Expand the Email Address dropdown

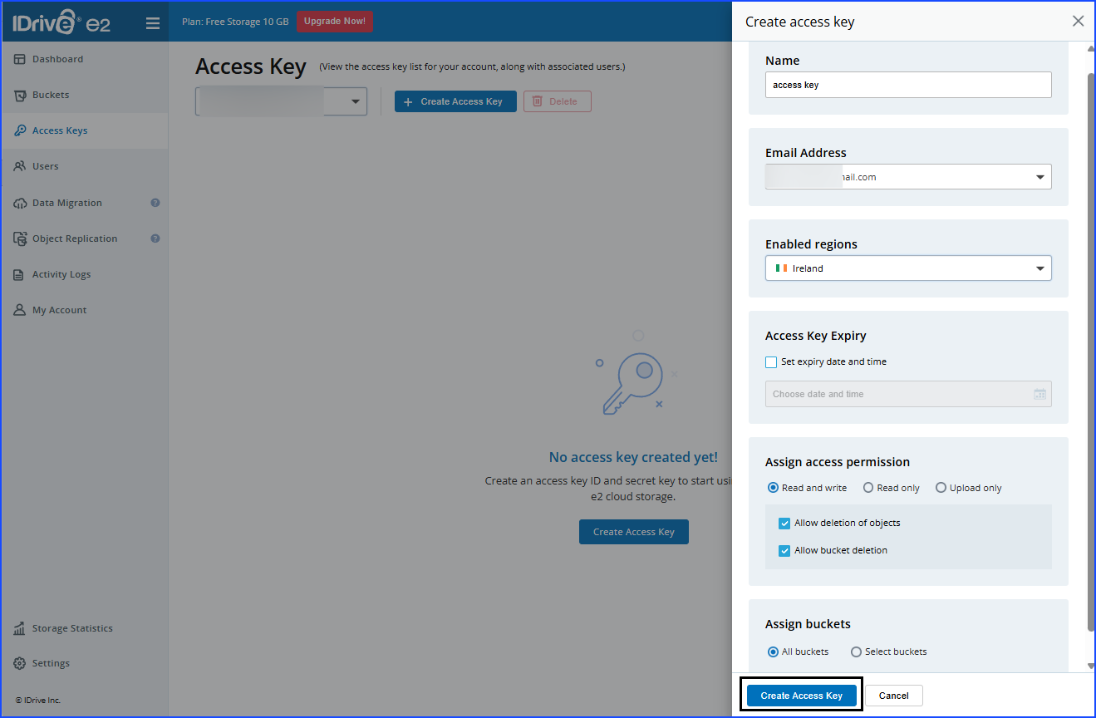click(x=1039, y=176)
